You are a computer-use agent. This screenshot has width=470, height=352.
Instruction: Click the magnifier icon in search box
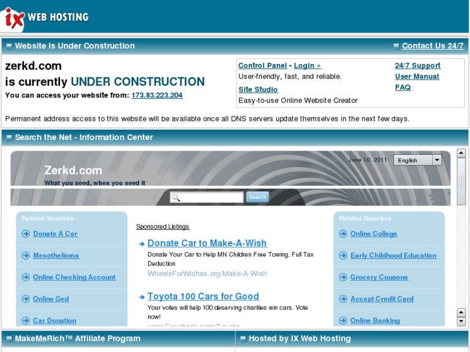176,198
